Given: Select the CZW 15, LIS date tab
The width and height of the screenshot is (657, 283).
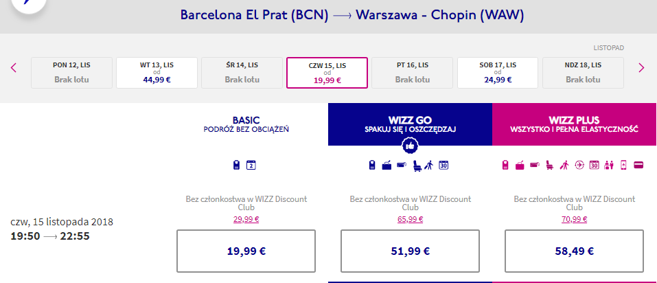Looking at the screenshot, I should [327, 73].
